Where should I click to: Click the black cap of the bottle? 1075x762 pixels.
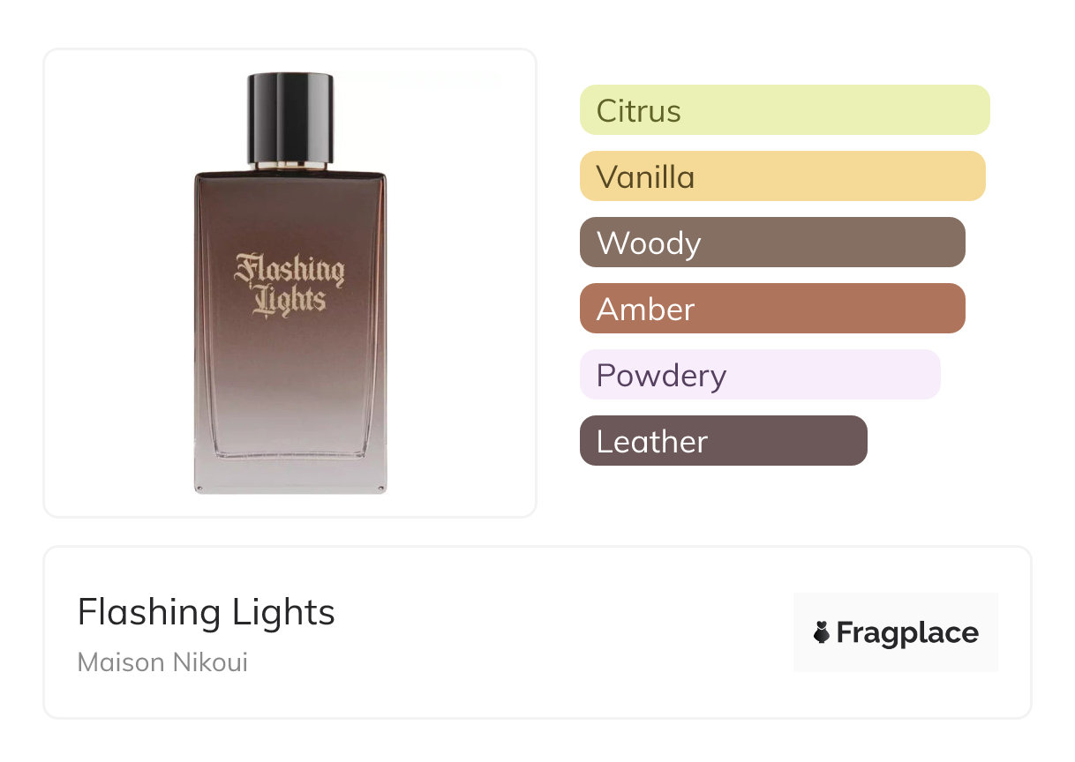(289, 116)
